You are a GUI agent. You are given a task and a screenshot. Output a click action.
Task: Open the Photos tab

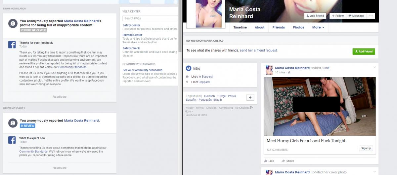click(298, 27)
